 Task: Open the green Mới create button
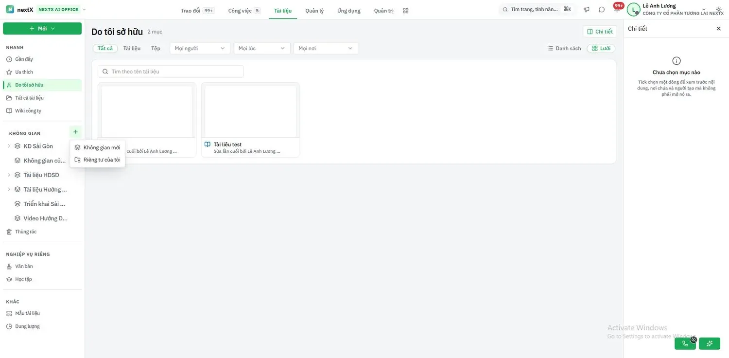[42, 29]
